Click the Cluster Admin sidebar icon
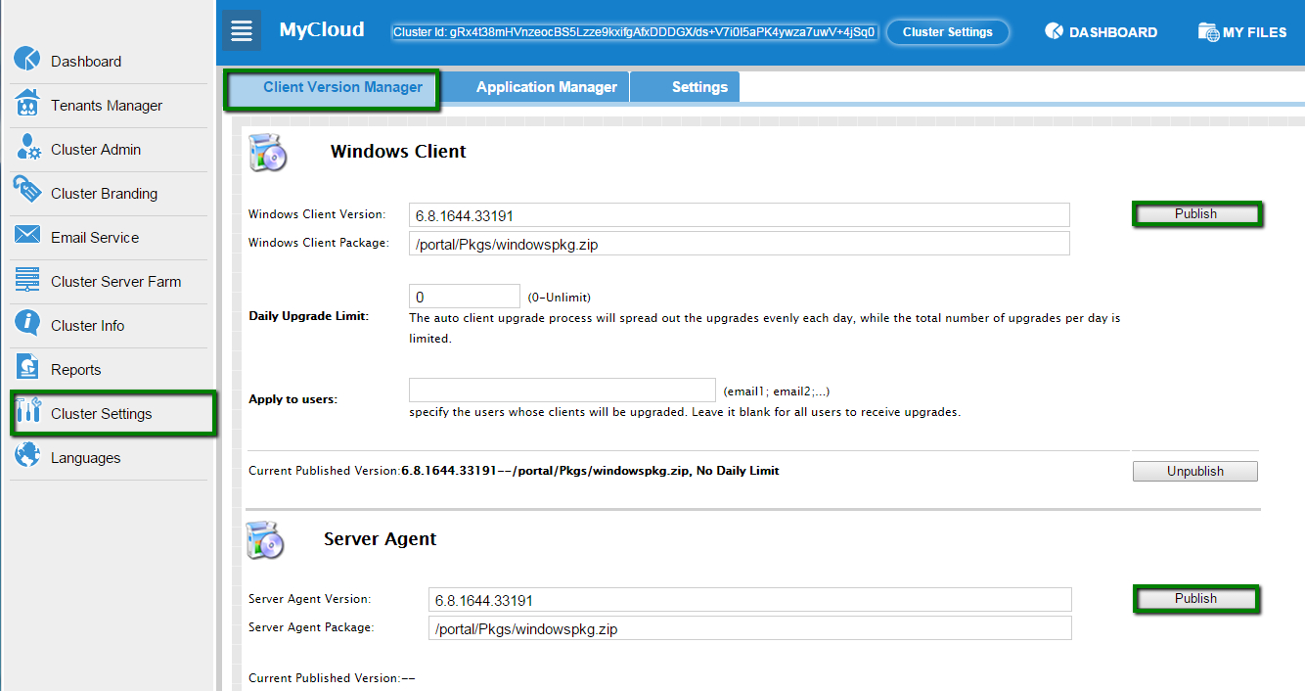 click(27, 148)
